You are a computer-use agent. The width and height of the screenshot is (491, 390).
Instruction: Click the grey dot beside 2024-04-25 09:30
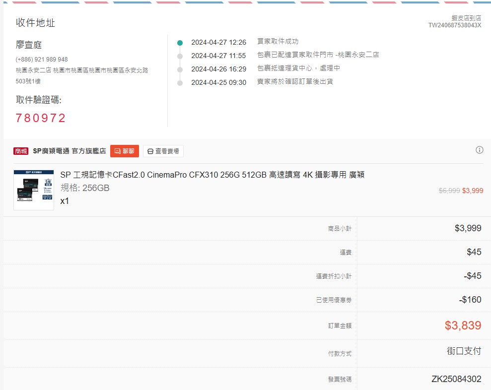coord(180,83)
